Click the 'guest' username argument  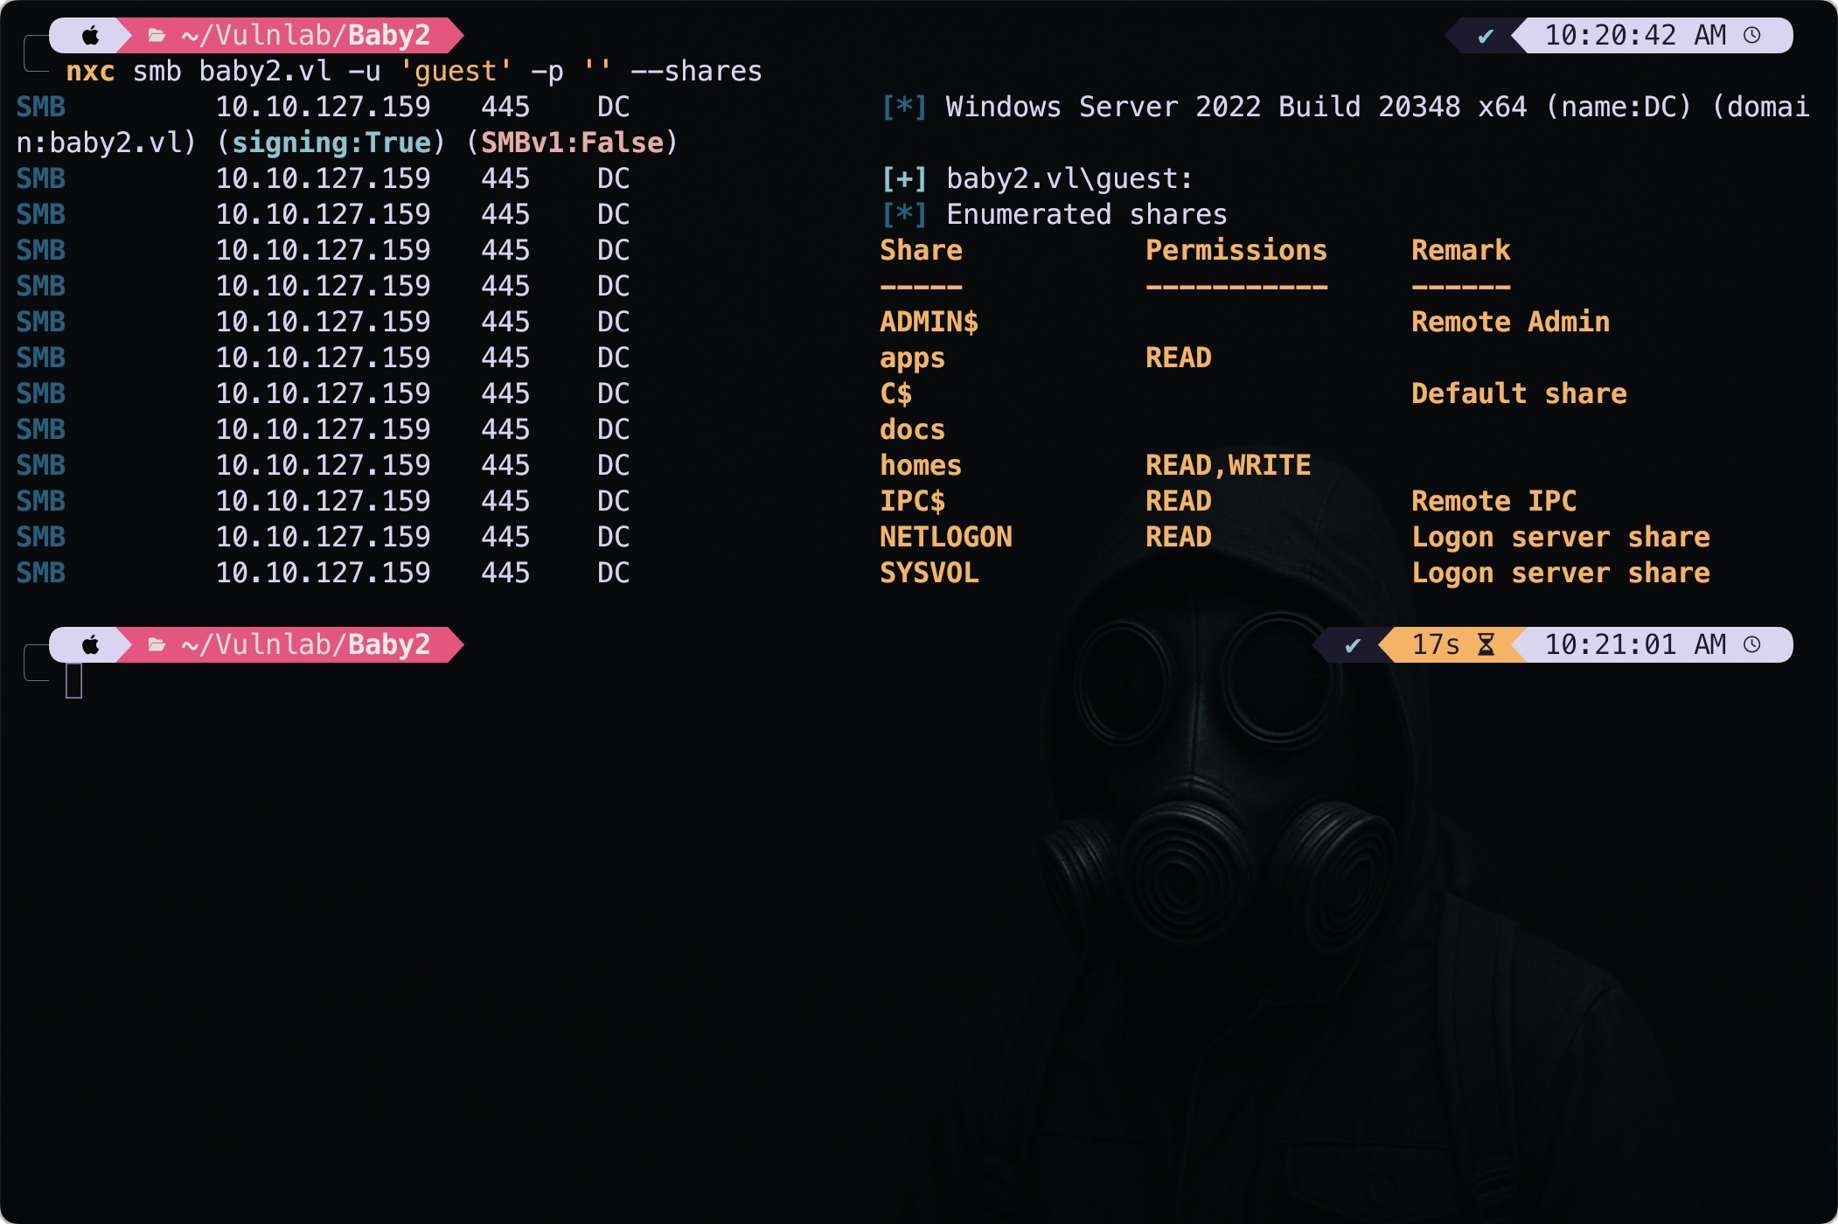(456, 71)
